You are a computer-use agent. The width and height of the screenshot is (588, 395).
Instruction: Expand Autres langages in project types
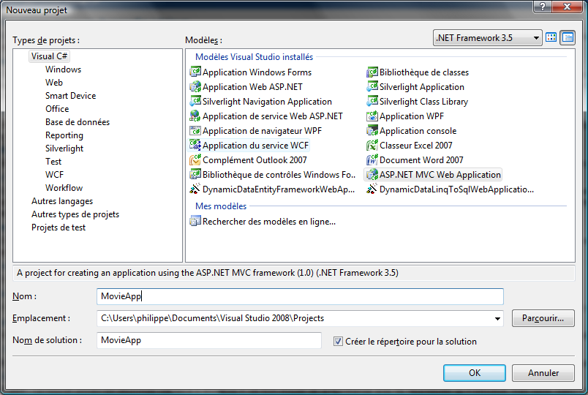(x=62, y=201)
